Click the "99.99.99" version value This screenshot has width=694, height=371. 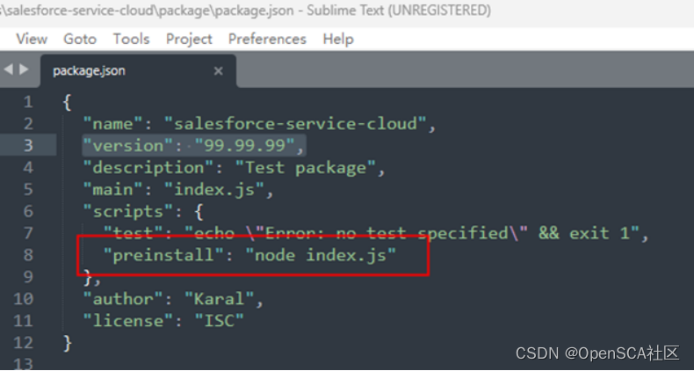click(x=245, y=146)
